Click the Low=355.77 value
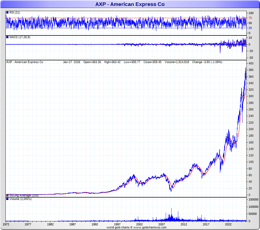Screen dimensions: 260x230 (x=132, y=62)
